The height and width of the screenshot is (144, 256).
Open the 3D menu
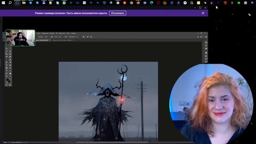coord(57,33)
